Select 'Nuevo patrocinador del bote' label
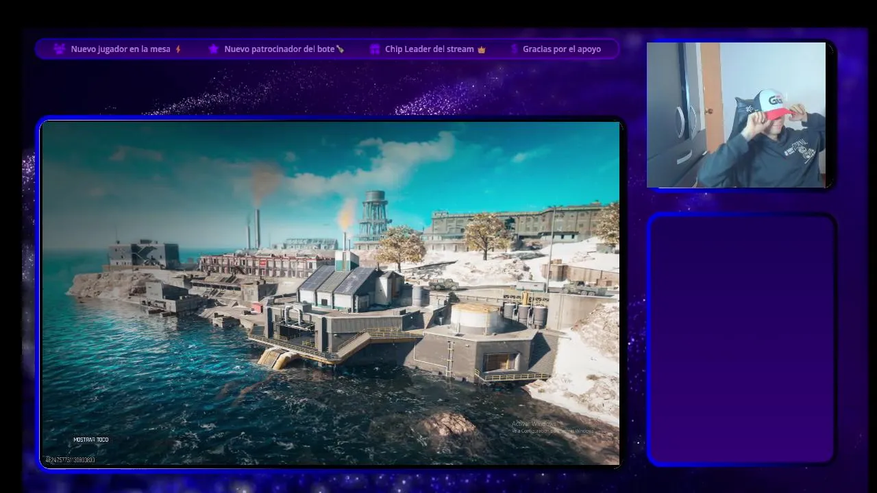 click(x=280, y=49)
